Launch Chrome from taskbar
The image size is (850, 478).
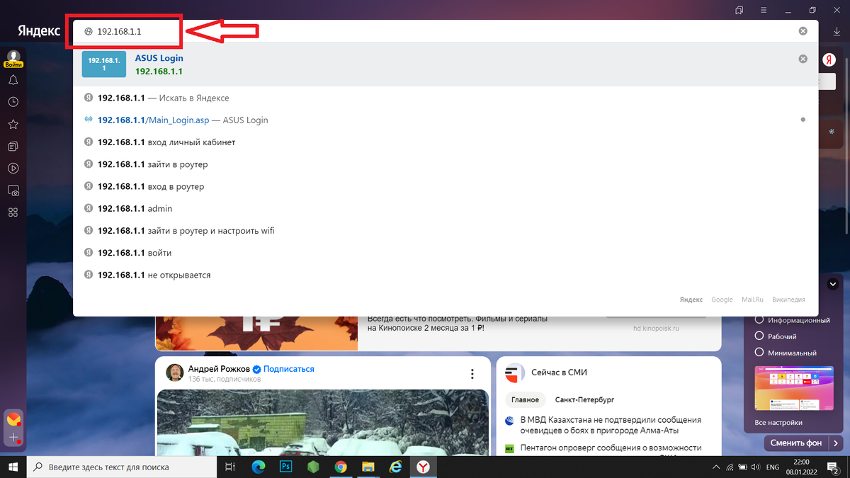(x=341, y=467)
